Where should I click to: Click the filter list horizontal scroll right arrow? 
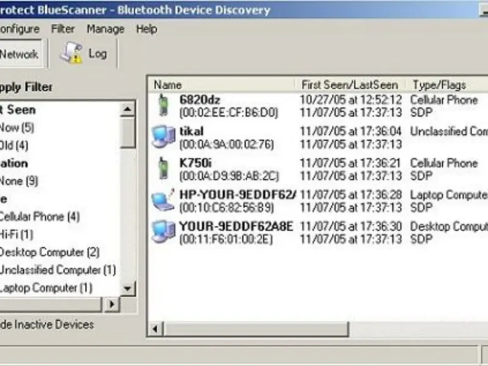(112, 304)
